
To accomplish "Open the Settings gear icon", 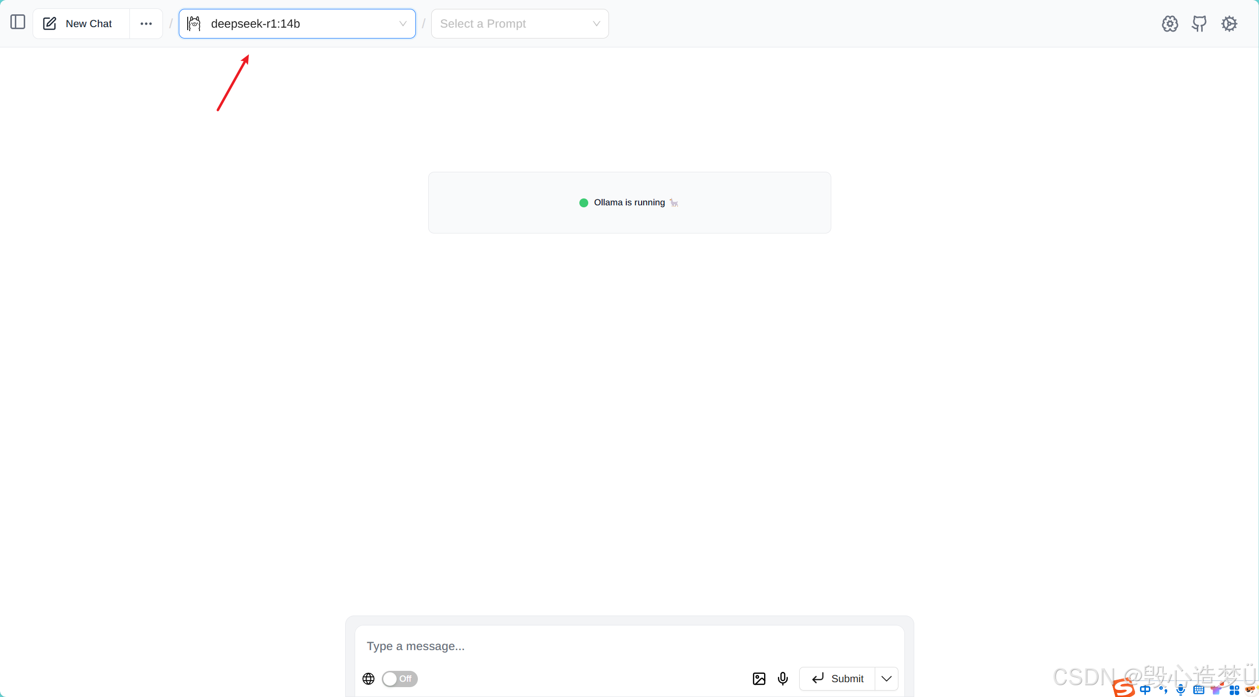I will coord(1229,24).
